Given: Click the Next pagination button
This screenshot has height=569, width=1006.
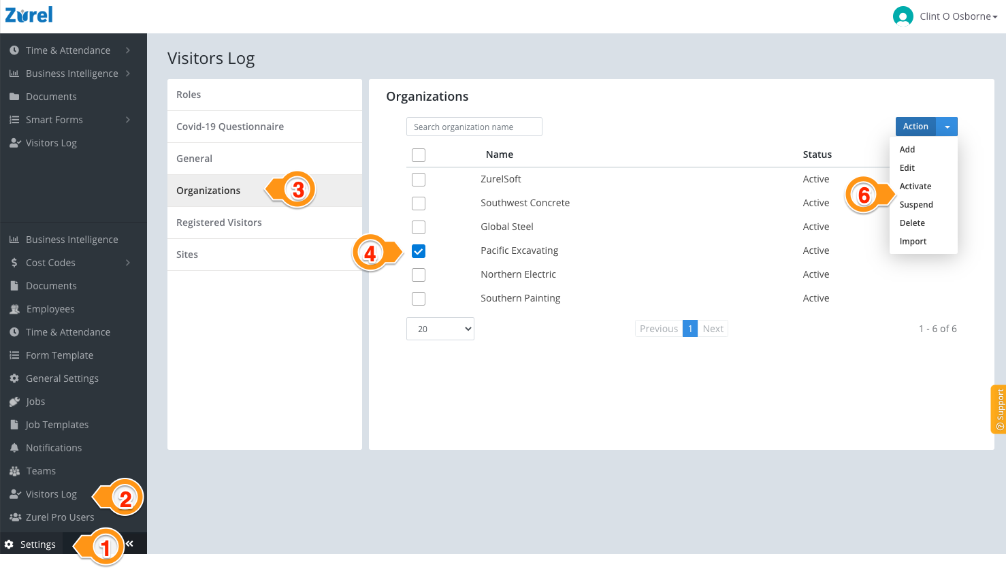Looking at the screenshot, I should [713, 328].
